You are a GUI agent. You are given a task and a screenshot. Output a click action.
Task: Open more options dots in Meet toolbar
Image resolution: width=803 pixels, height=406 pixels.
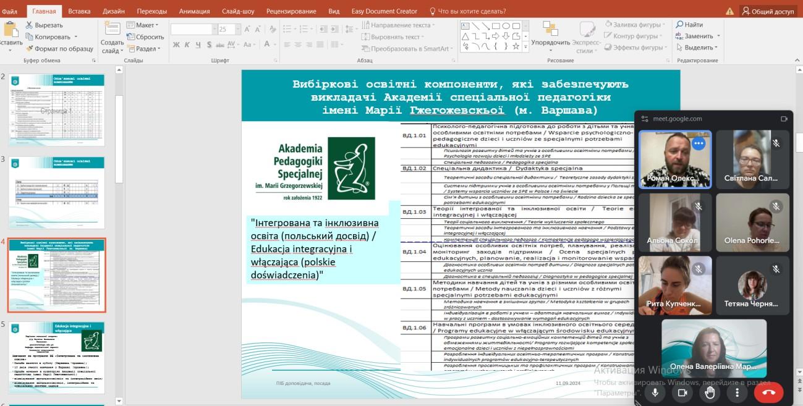737,392
